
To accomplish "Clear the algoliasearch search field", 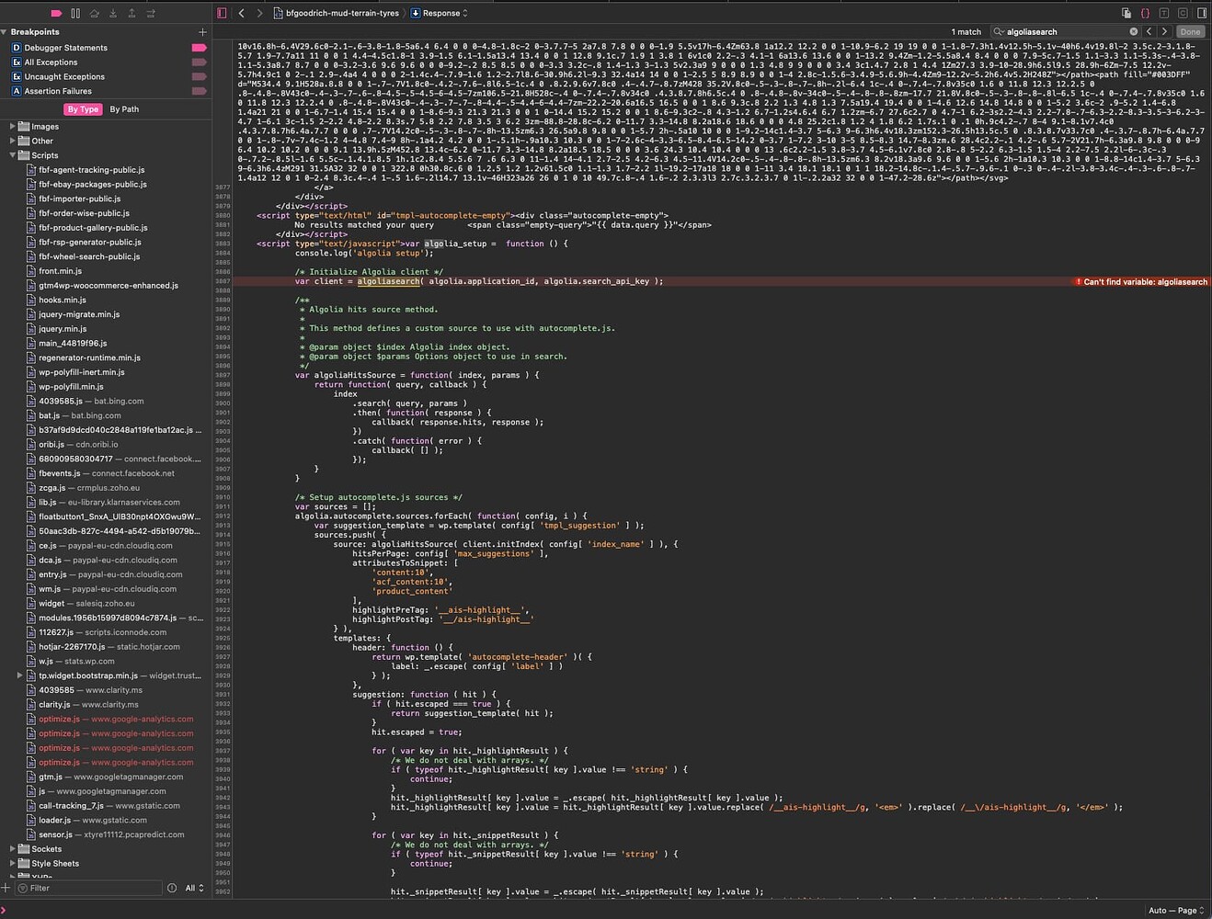I will click(x=1134, y=31).
